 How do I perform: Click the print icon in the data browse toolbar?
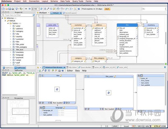click(x=59, y=71)
